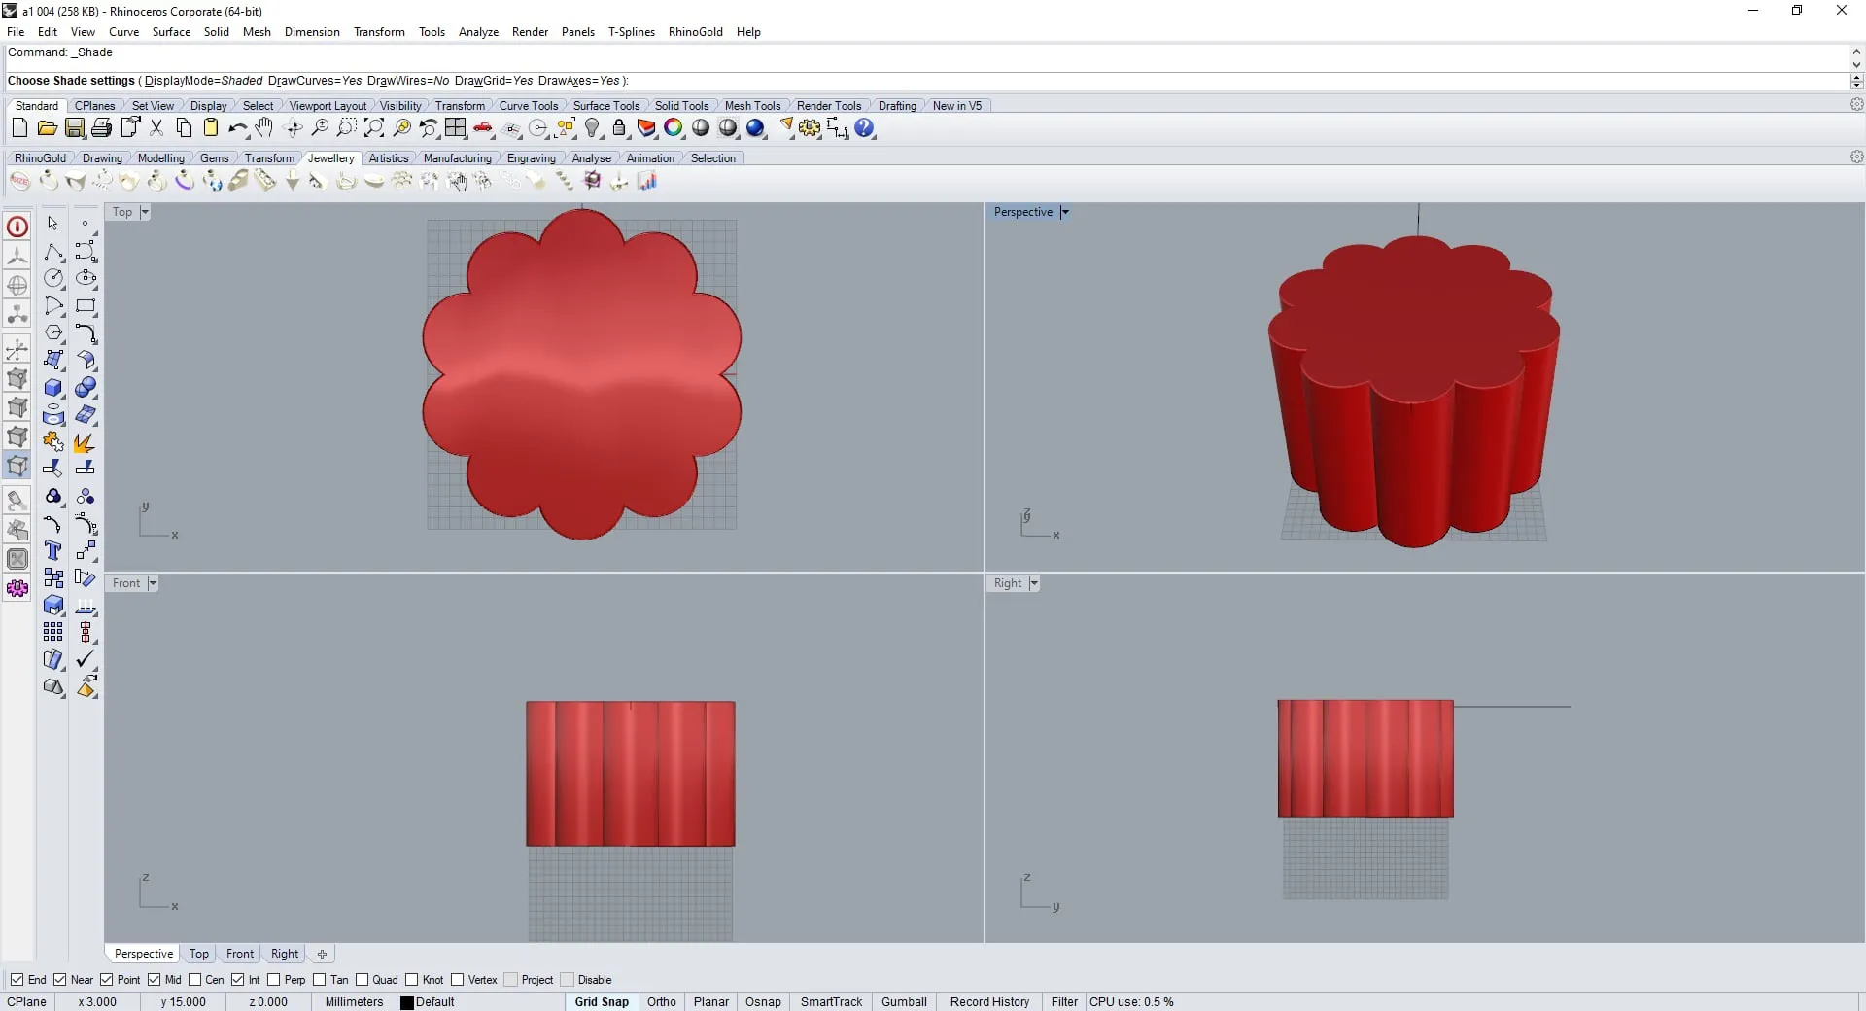The width and height of the screenshot is (1866, 1011).
Task: Open the Front viewport dropdown arrow
Action: (x=153, y=583)
